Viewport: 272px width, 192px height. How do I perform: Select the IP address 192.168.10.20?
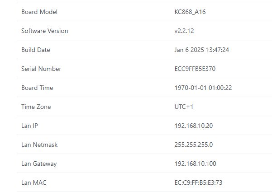coord(193,126)
